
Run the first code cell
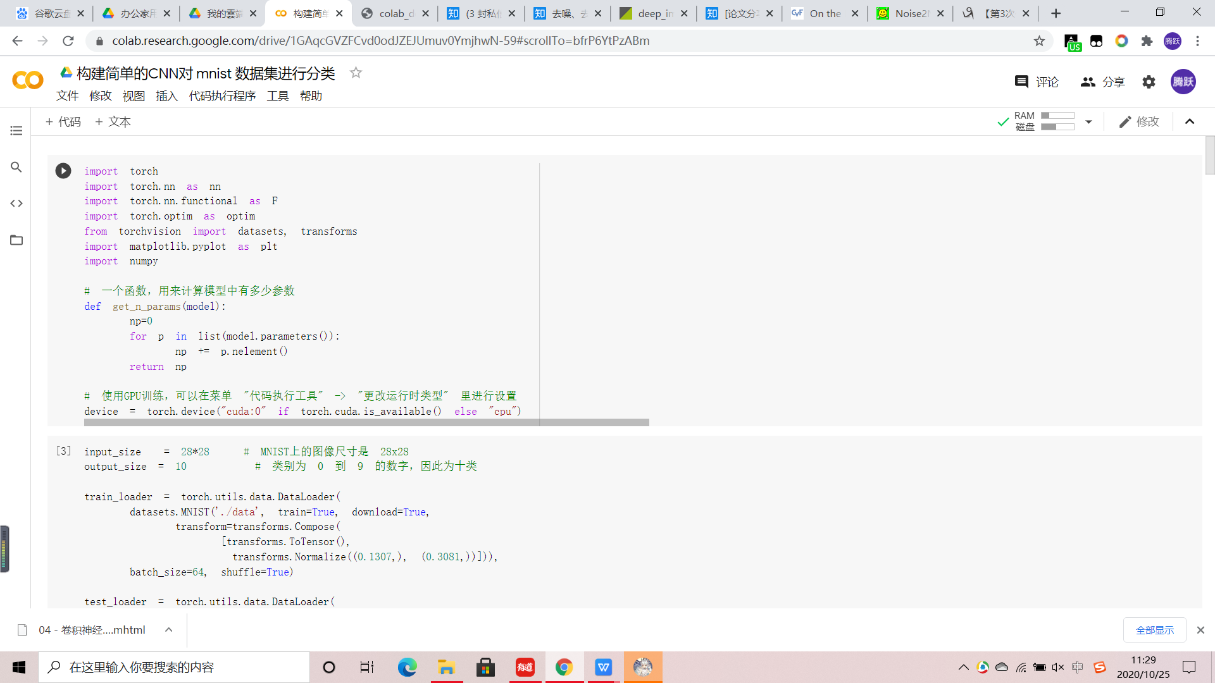tap(63, 171)
